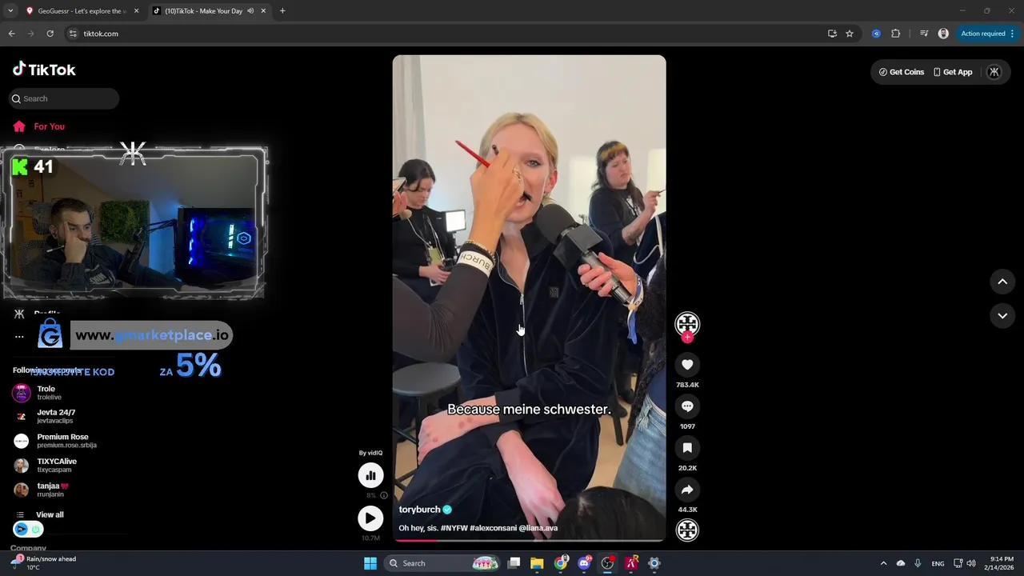Open the Windows Start menu

370,563
